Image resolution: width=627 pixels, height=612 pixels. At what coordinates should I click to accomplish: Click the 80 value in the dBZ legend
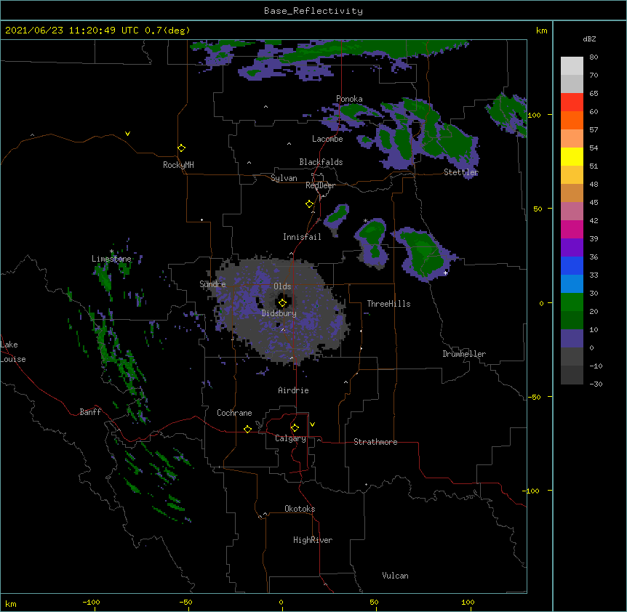[594, 57]
